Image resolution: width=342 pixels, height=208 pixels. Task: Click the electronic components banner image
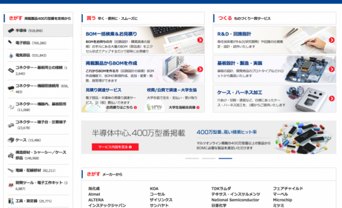tap(304, 138)
